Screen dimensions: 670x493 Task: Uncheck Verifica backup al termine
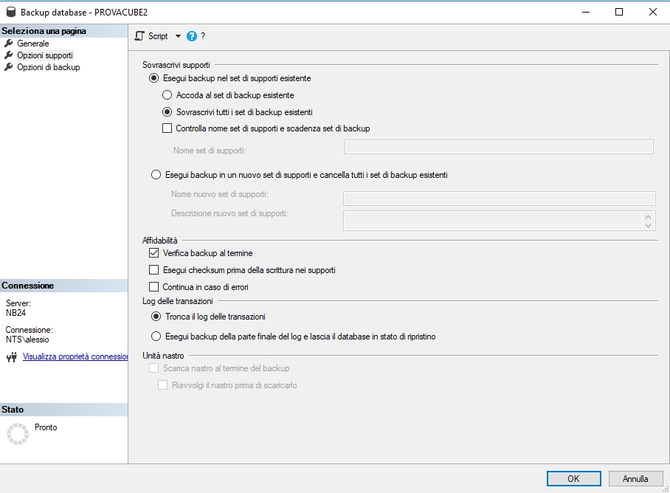(154, 253)
